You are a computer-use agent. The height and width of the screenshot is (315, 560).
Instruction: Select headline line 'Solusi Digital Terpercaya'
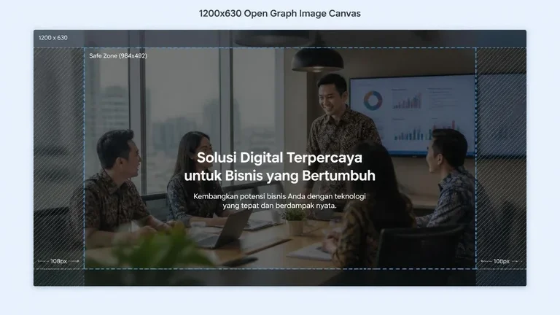click(280, 157)
